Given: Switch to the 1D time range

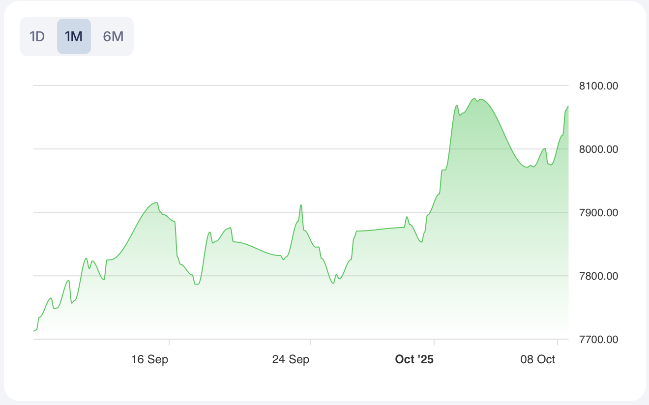Looking at the screenshot, I should (37, 36).
